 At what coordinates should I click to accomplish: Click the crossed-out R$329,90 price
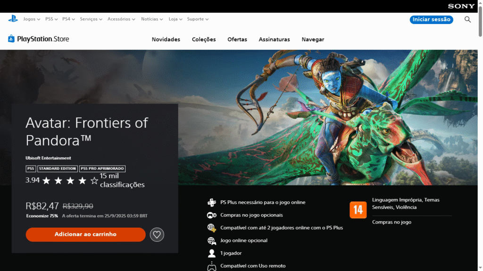pyautogui.click(x=78, y=206)
